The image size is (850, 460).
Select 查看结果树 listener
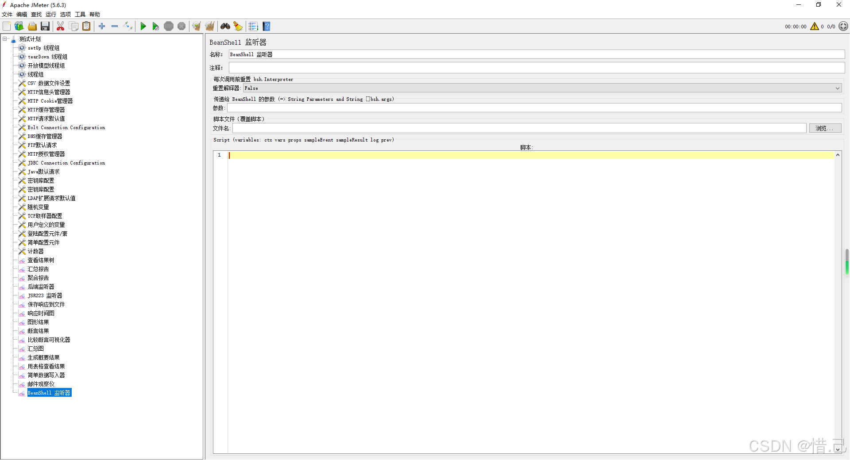pyautogui.click(x=41, y=260)
